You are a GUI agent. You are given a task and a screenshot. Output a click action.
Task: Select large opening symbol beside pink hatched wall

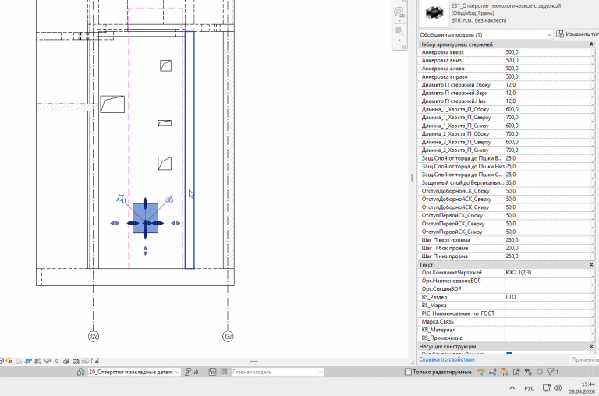(x=112, y=104)
